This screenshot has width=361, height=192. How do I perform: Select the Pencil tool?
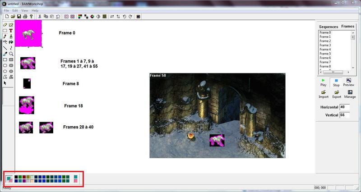point(5,37)
